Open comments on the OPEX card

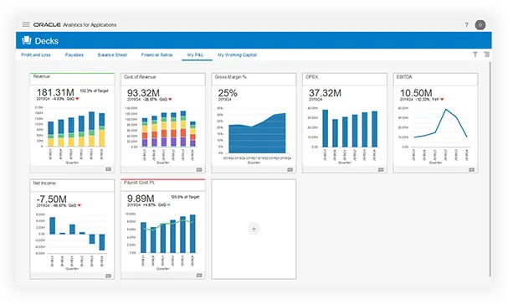click(x=381, y=170)
